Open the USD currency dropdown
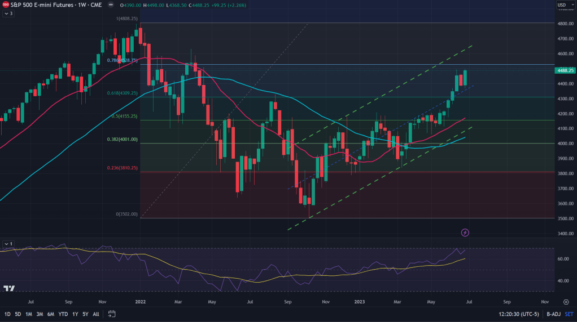The height and width of the screenshot is (322, 577). tap(562, 5)
